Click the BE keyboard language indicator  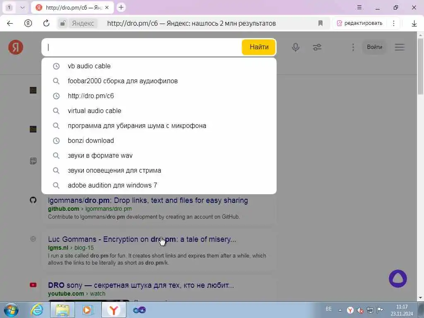328,309
